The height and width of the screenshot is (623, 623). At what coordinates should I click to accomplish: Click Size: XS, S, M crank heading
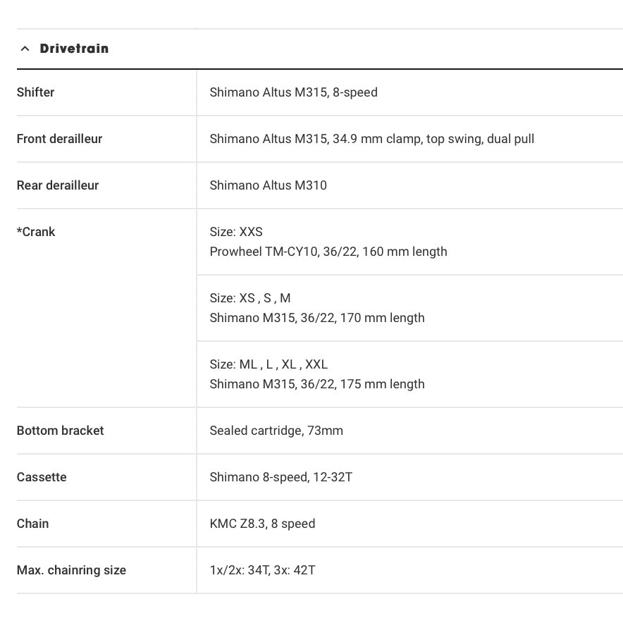250,298
